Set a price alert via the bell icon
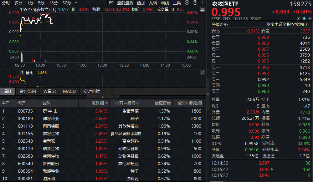313x182 pixels. (x=304, y=18)
